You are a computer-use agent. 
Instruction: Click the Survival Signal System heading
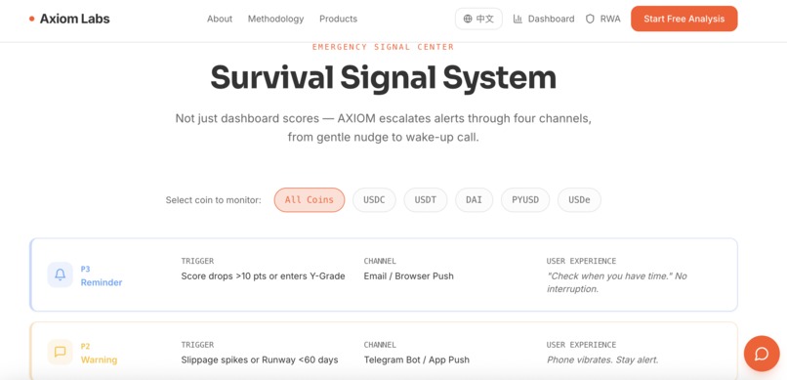(383, 77)
